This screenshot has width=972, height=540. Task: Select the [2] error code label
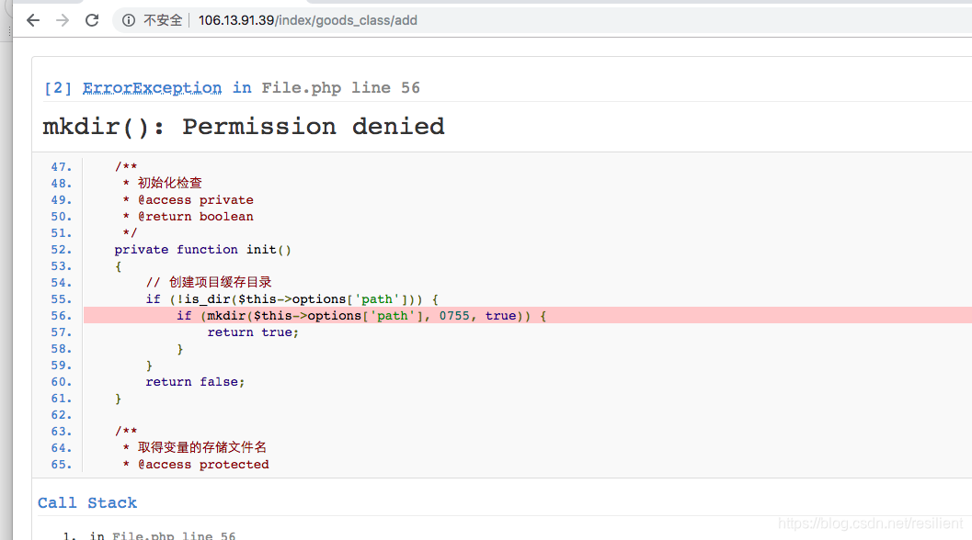(58, 88)
